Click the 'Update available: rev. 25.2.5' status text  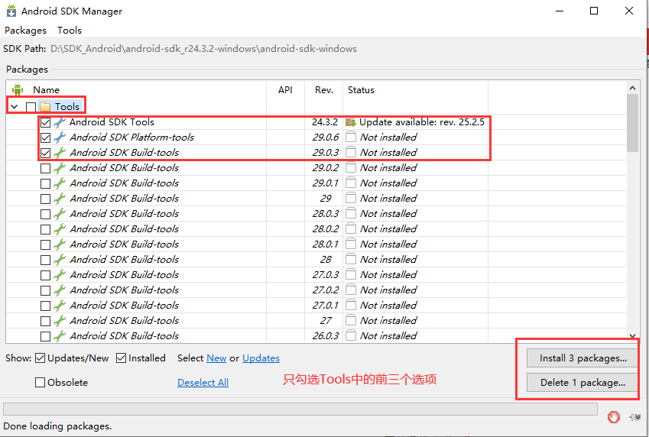click(422, 122)
